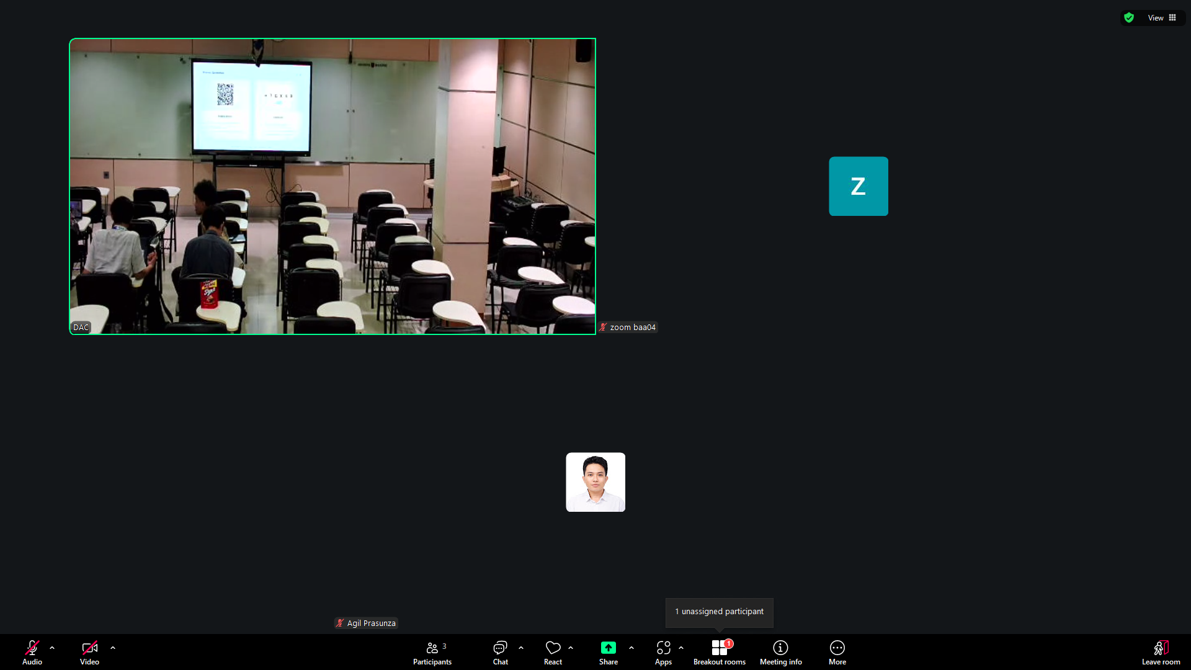This screenshot has height=670, width=1191.
Task: Expand the audio options arrow
Action: point(52,648)
